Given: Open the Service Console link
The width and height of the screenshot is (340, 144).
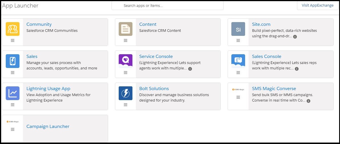Looking at the screenshot, I should pyautogui.click(x=156, y=57).
